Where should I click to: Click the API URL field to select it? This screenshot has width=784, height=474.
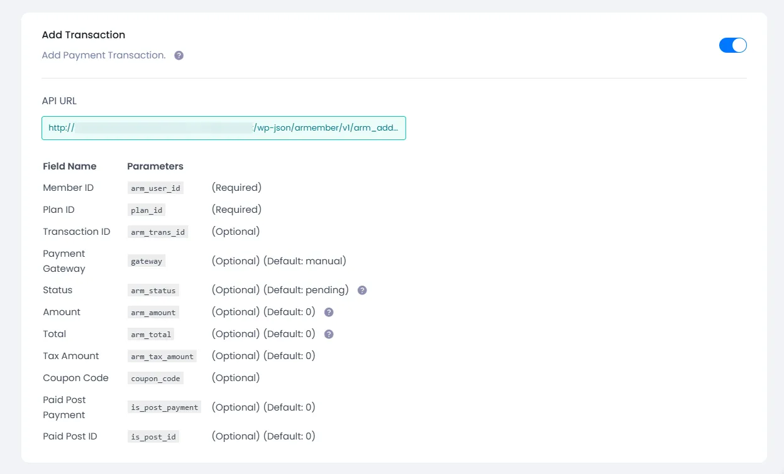pos(223,127)
